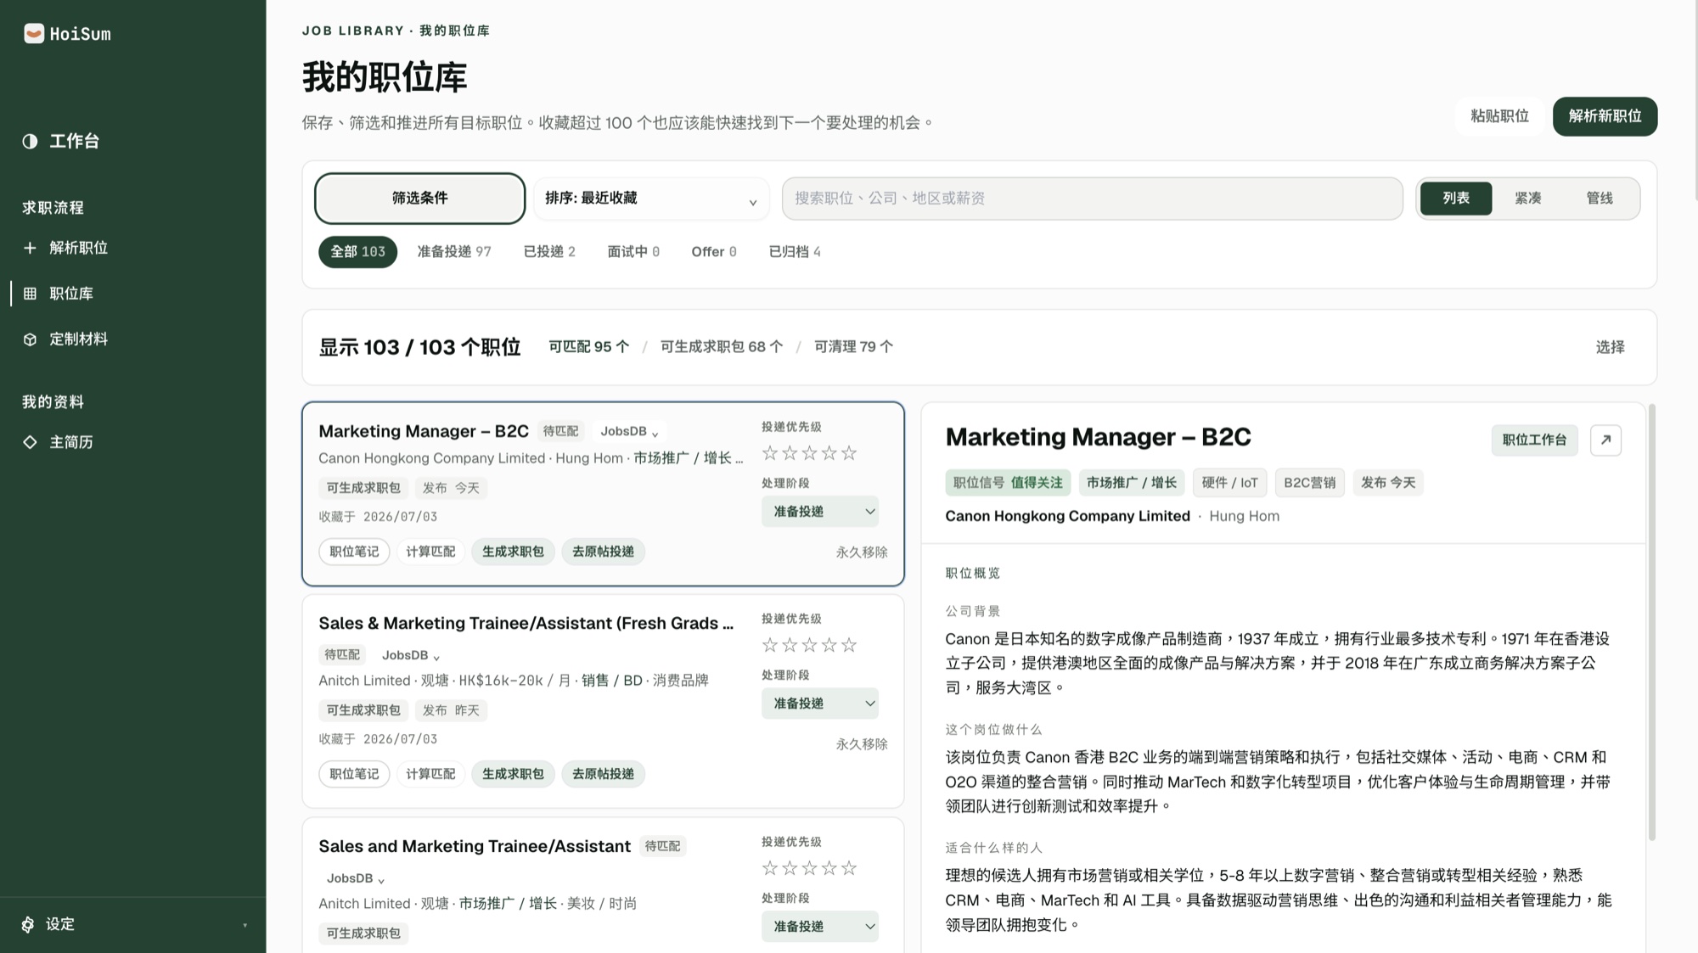Viewport: 1698px width, 953px height.
Task: Click 计算匹配 on Fresh Grads trainee card
Action: click(x=430, y=774)
